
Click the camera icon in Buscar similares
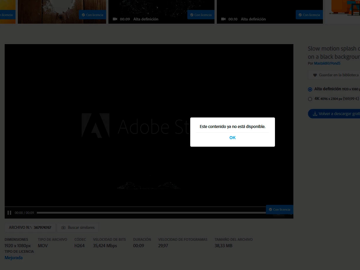[x=63, y=227]
